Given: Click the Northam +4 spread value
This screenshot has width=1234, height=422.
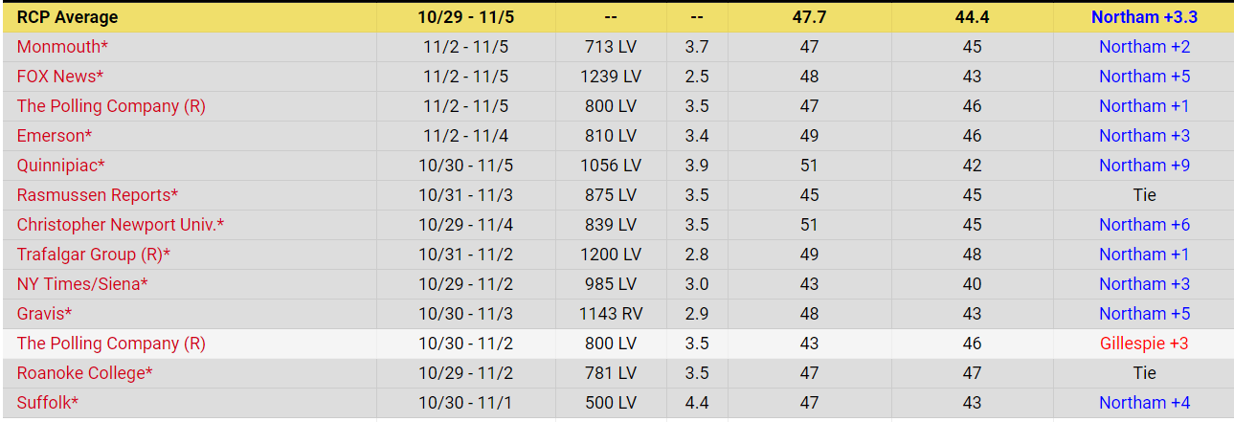Looking at the screenshot, I should pyautogui.click(x=1144, y=403).
